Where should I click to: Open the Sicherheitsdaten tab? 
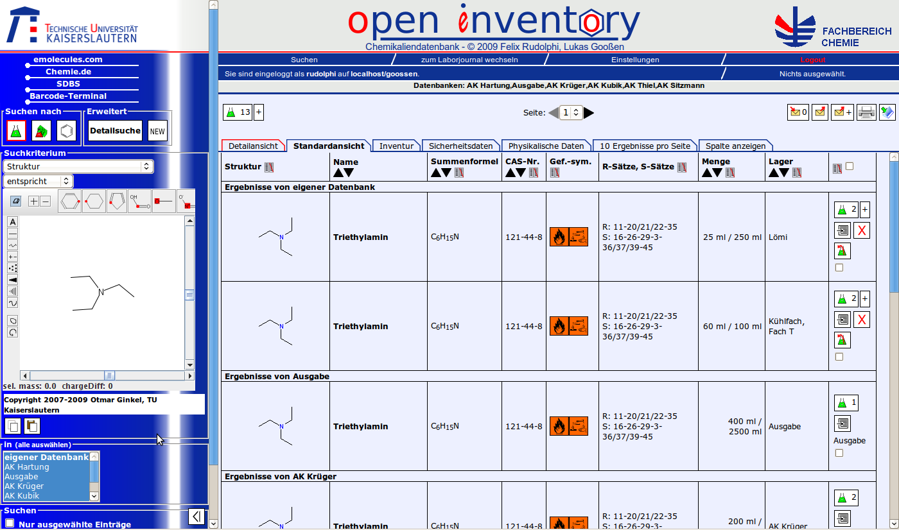pos(461,146)
